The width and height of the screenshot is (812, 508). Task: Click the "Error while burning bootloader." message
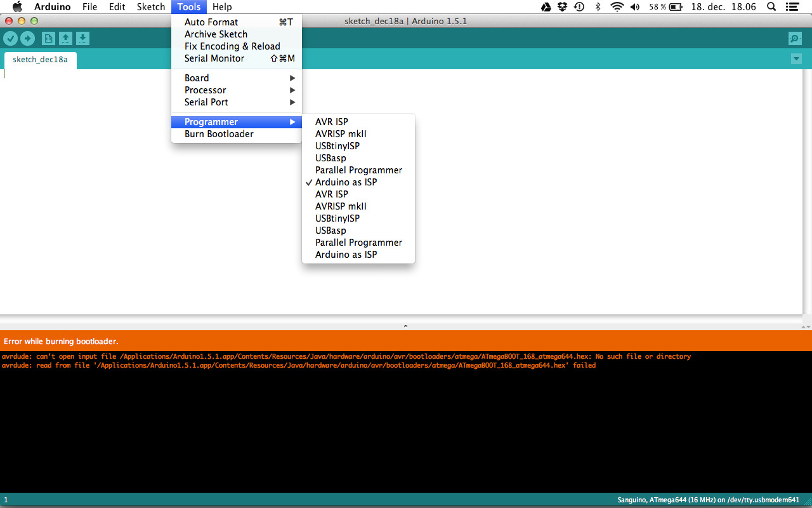(x=61, y=342)
